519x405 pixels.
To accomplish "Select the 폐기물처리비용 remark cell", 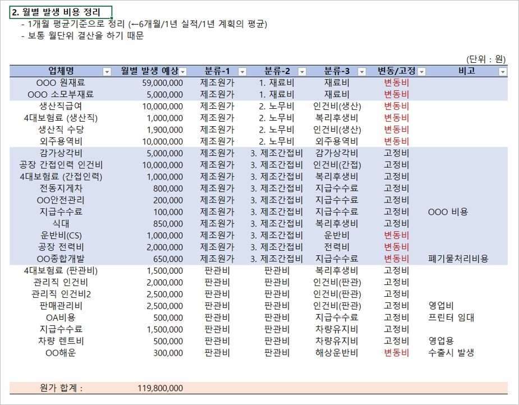I will tap(458, 259).
